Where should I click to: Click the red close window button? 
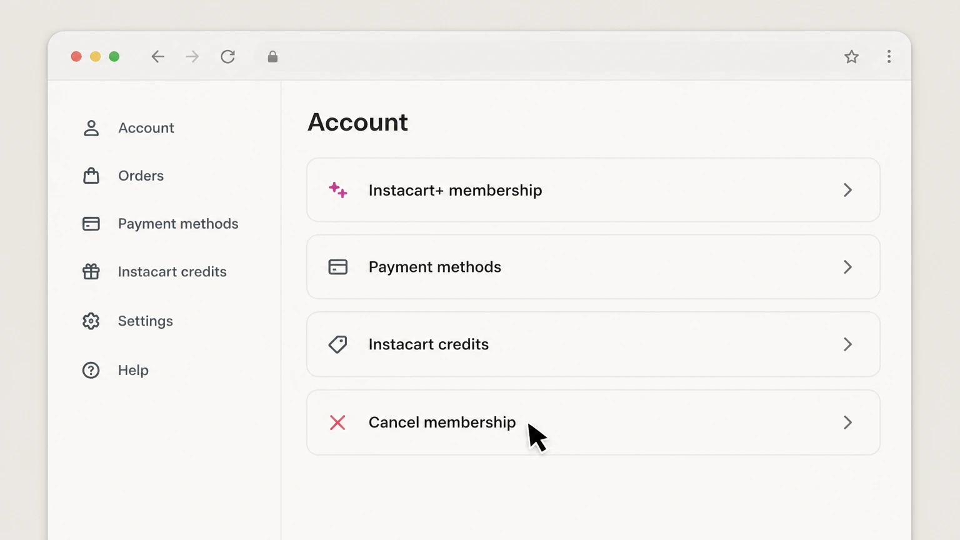76,57
